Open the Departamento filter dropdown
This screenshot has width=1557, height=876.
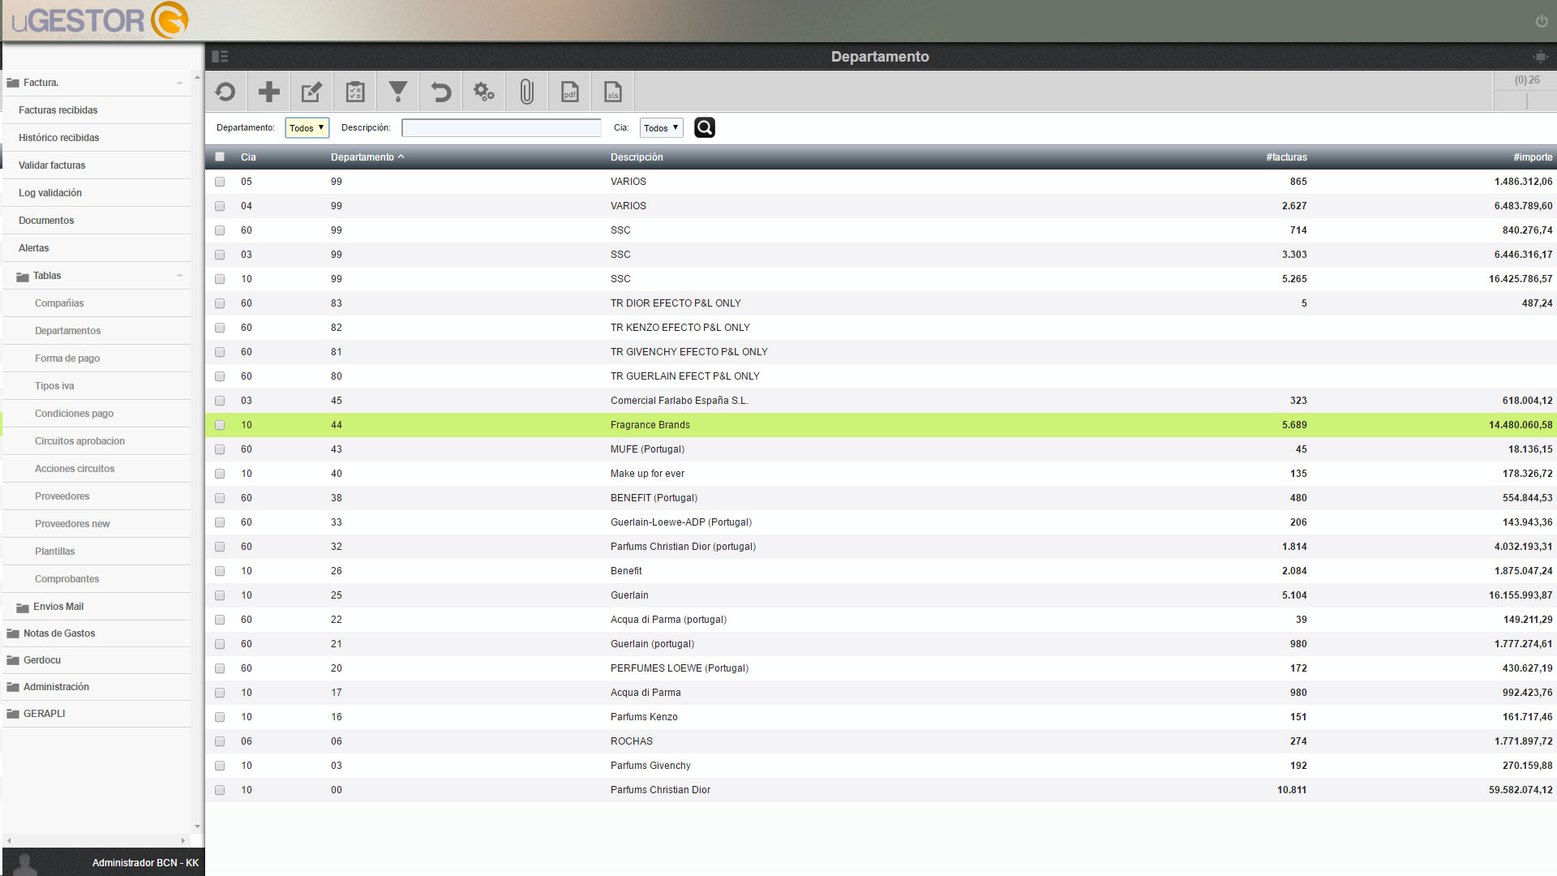tap(307, 128)
